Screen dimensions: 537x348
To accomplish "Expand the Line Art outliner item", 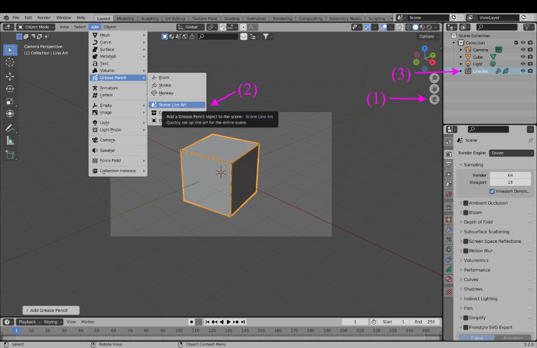I will point(461,71).
